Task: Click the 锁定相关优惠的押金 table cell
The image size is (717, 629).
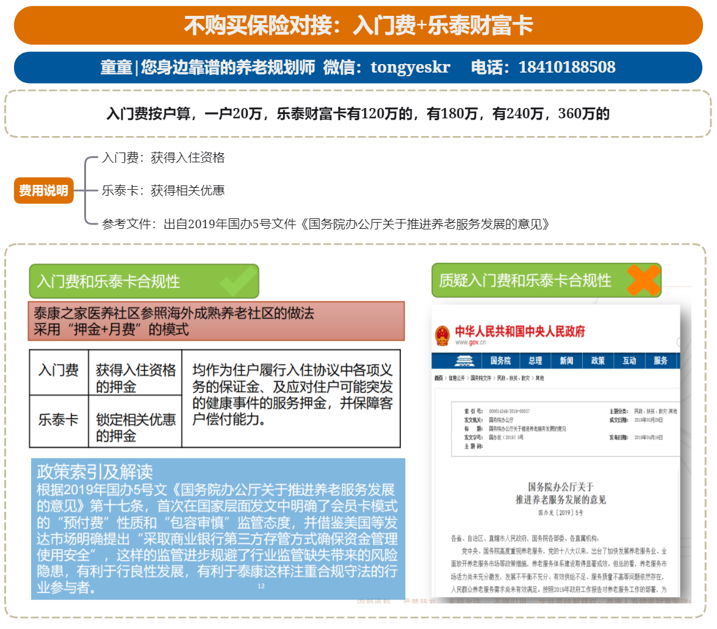Action: 135,421
